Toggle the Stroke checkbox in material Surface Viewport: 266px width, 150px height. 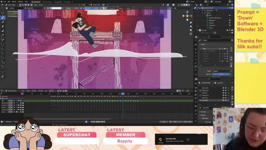pos(203,118)
